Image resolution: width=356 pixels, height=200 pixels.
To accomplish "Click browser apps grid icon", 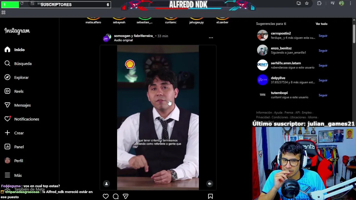I will click(x=3, y=12).
